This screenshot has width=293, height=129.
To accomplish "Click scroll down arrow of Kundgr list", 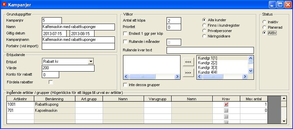I will (251, 71).
